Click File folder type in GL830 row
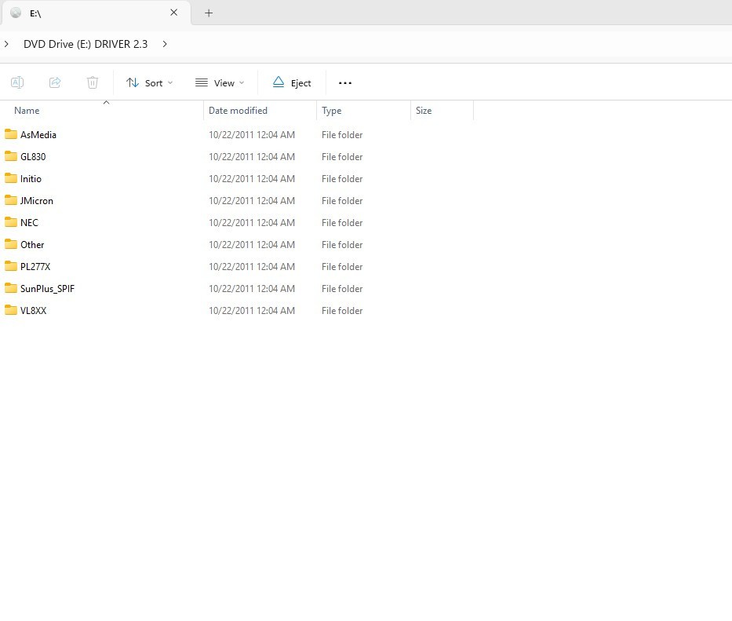Viewport: 732px width, 621px height. [x=342, y=156]
